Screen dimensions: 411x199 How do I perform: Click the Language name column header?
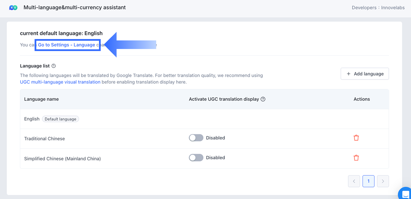41,99
